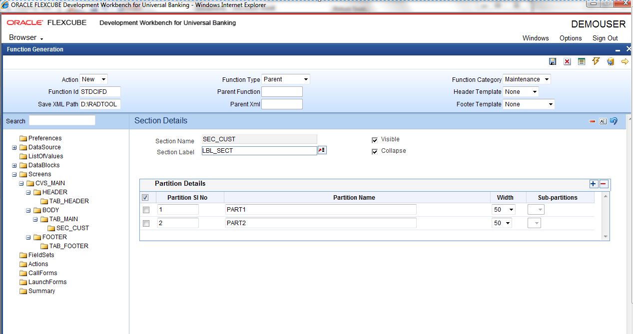
Task: Click the PART1 partition name field
Action: 321,210
